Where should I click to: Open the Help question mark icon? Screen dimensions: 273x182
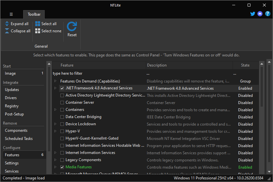point(267,14)
